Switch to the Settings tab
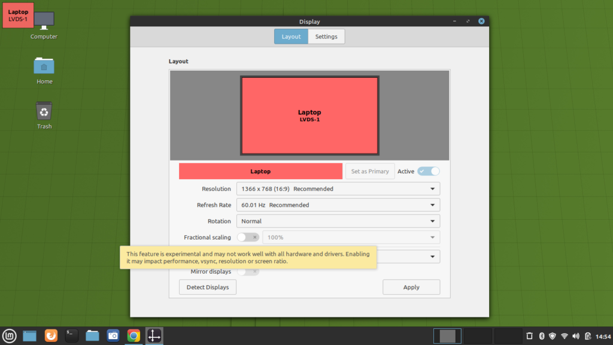This screenshot has width=613, height=345. pos(326,37)
